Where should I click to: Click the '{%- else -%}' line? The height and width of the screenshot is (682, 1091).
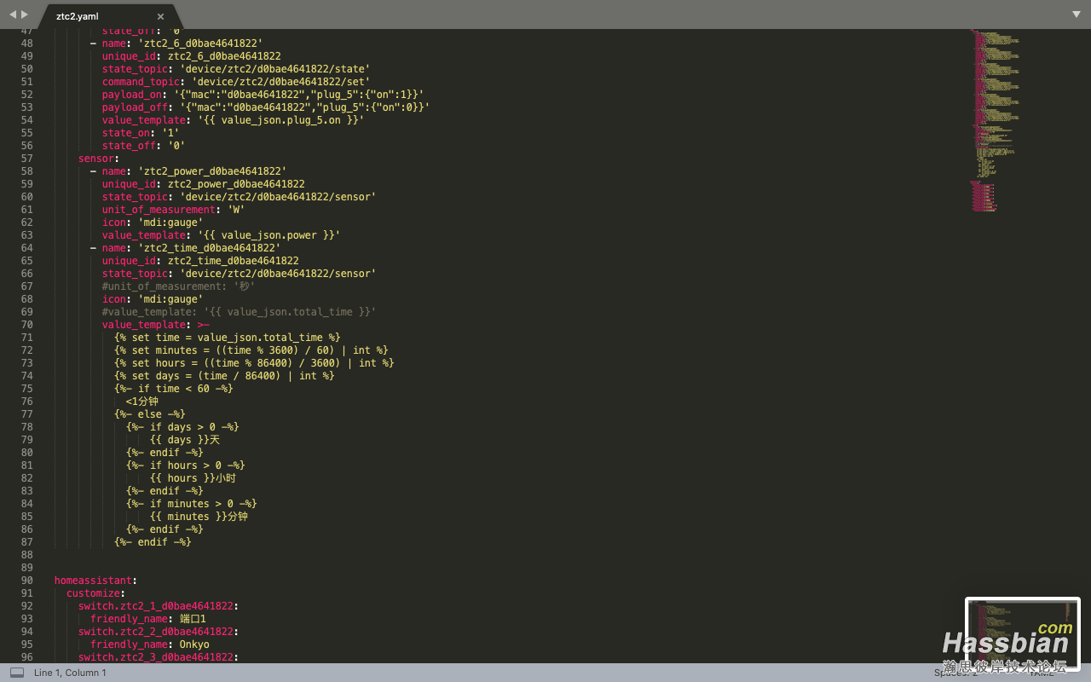tap(150, 414)
